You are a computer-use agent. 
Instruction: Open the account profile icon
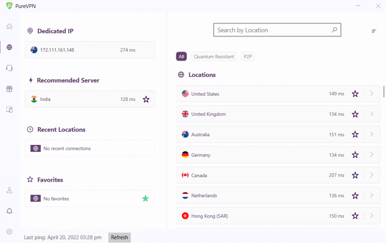(9, 190)
